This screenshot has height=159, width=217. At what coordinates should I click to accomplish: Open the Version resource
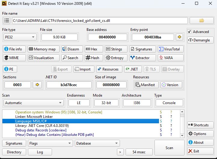pyautogui.click(x=171, y=85)
